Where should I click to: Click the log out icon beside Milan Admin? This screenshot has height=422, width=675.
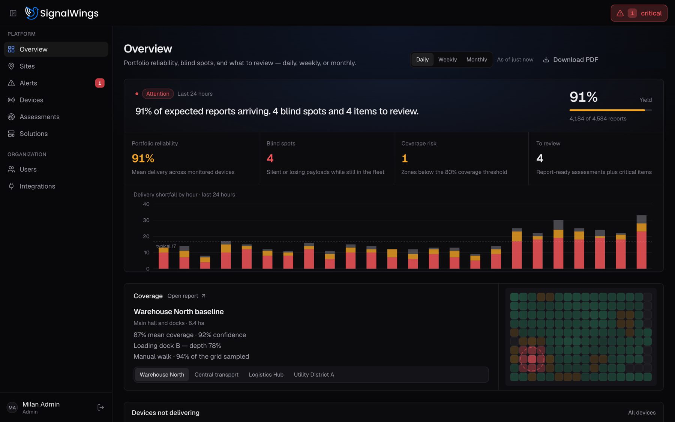click(x=100, y=407)
